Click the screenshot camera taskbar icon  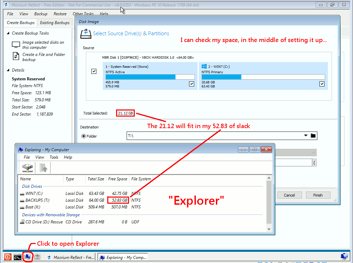(x=37, y=257)
